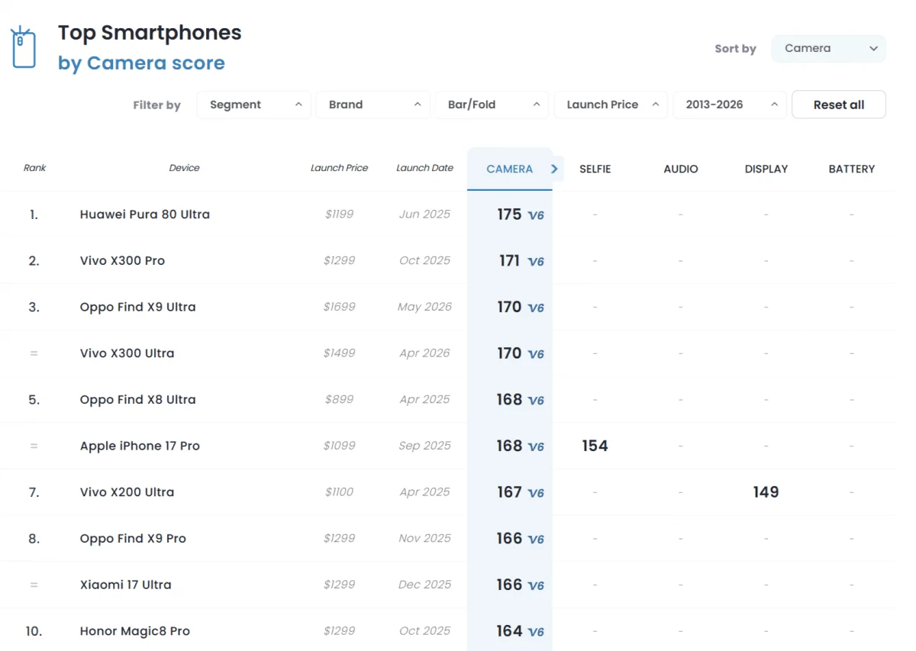The height and width of the screenshot is (651, 916).
Task: Open the Bar/Fold filter
Action: [492, 105]
